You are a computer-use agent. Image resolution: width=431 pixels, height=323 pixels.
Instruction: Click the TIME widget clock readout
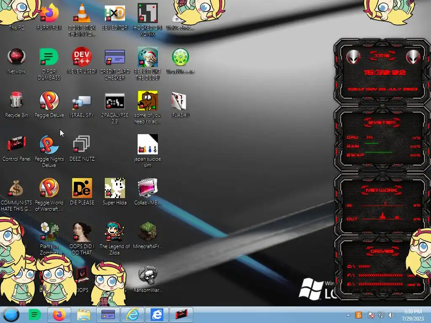384,72
